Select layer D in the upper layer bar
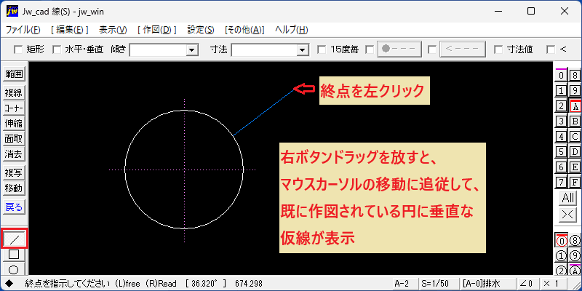Image resolution: width=582 pixels, height=291 pixels. [575, 152]
